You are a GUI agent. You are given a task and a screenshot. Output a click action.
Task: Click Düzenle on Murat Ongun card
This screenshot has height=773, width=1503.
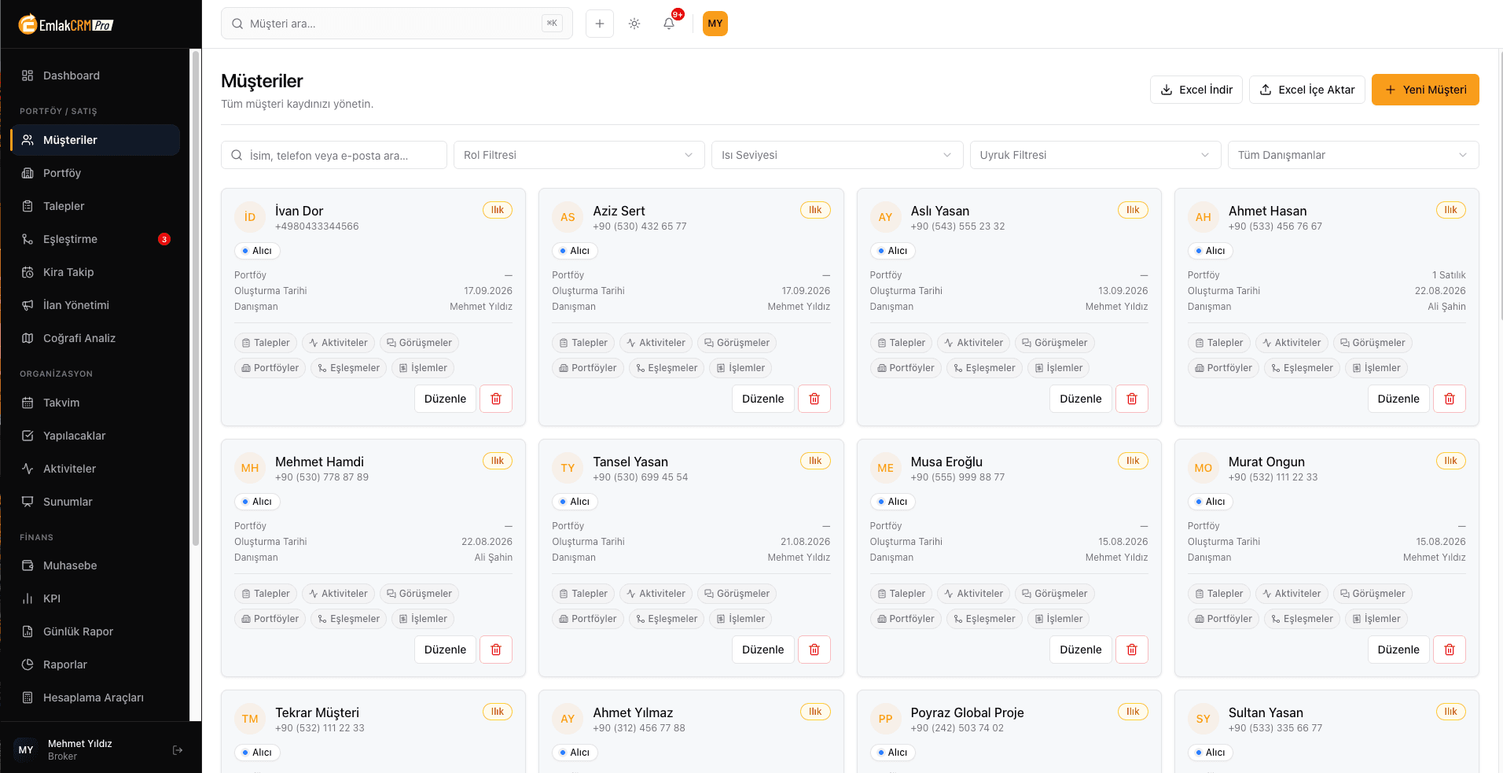[1398, 650]
